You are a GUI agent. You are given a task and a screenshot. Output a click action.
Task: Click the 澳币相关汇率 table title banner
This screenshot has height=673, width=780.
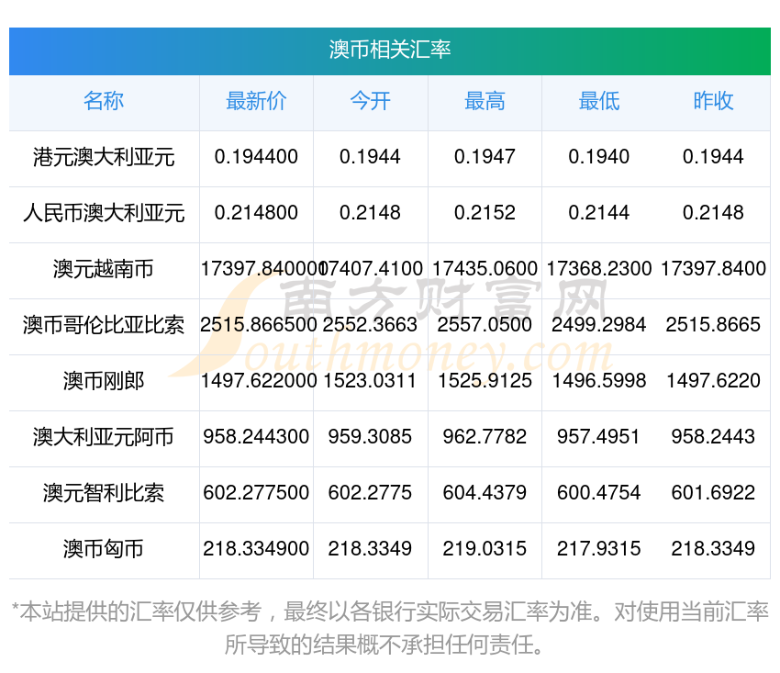(390, 50)
